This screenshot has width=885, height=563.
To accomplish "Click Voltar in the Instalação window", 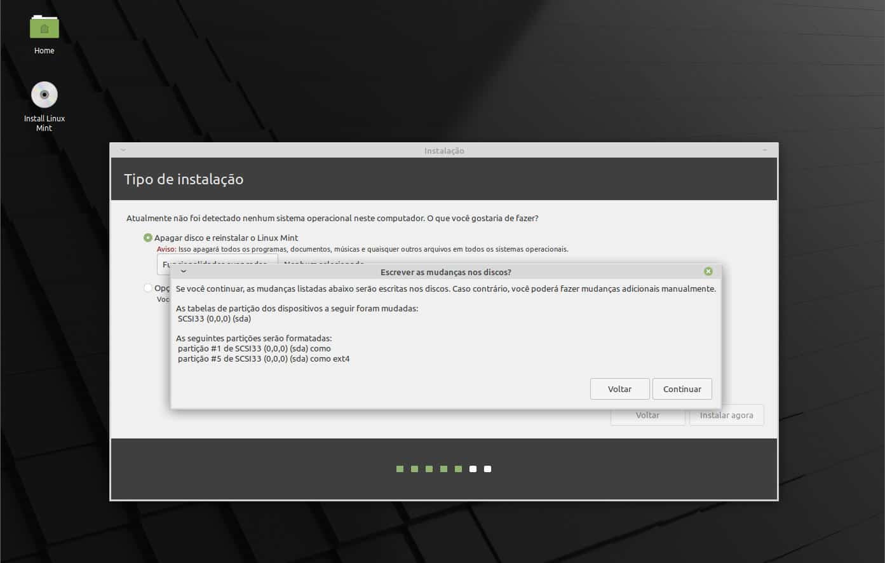I will click(647, 415).
